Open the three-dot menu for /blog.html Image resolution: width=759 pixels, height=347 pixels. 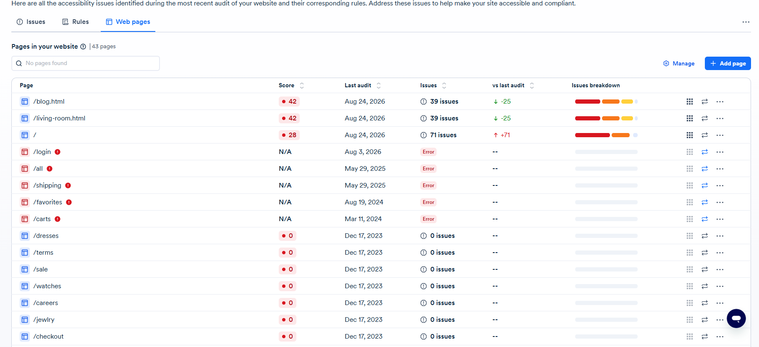click(720, 102)
